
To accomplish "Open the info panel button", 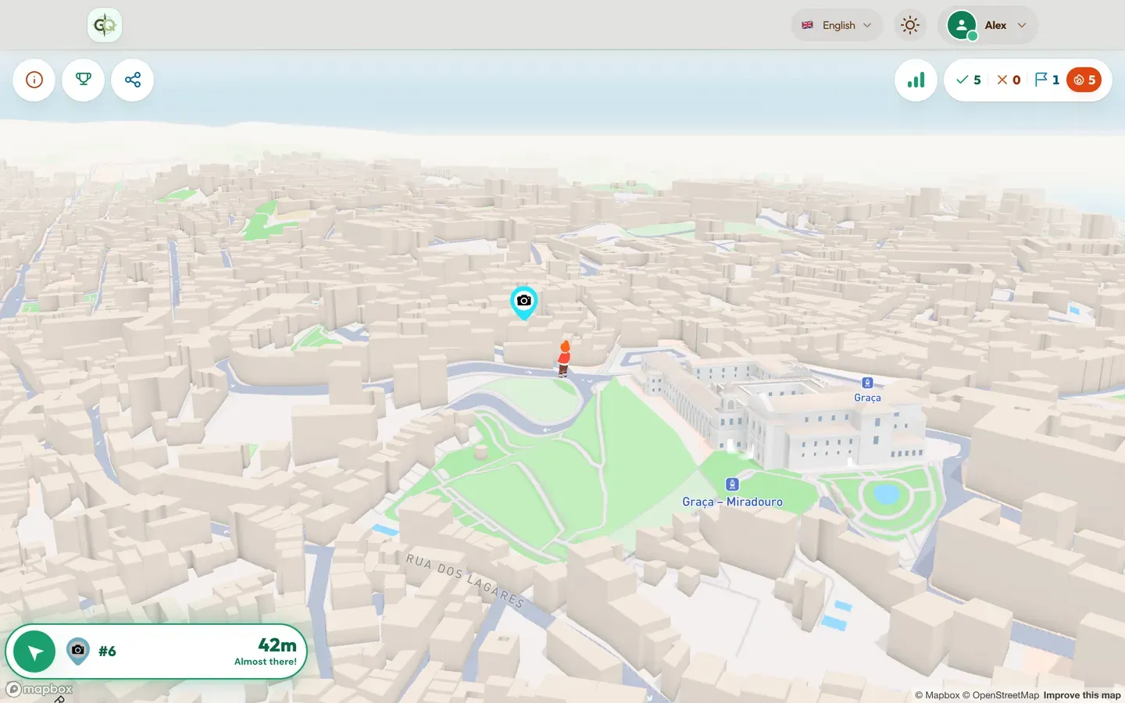I will pos(34,80).
